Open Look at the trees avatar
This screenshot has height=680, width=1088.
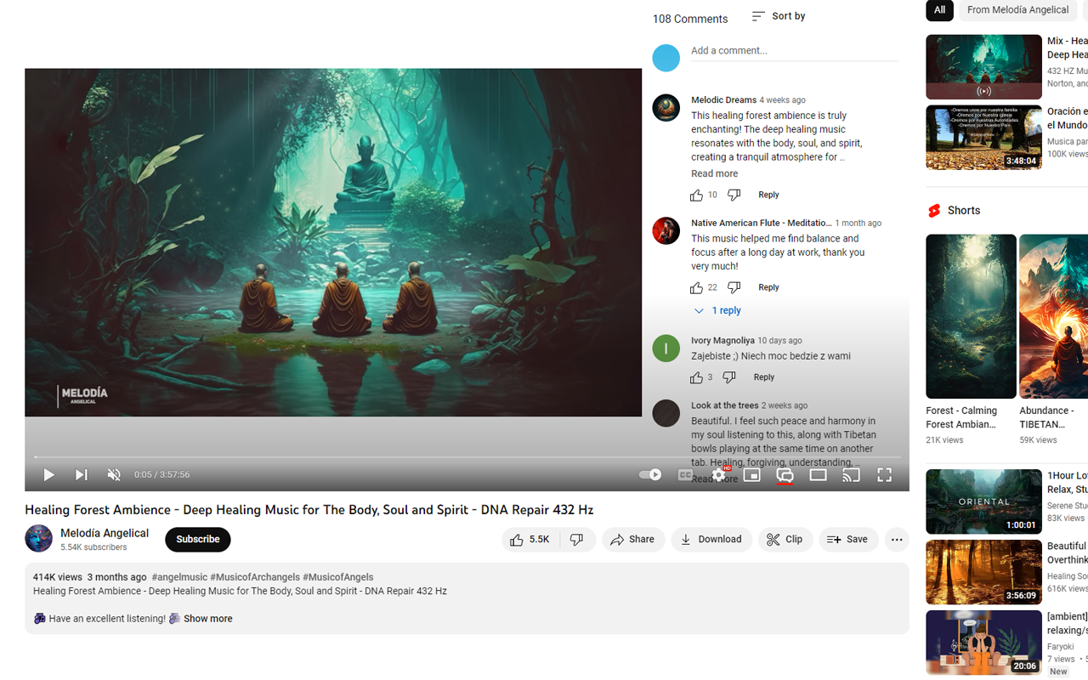[666, 414]
